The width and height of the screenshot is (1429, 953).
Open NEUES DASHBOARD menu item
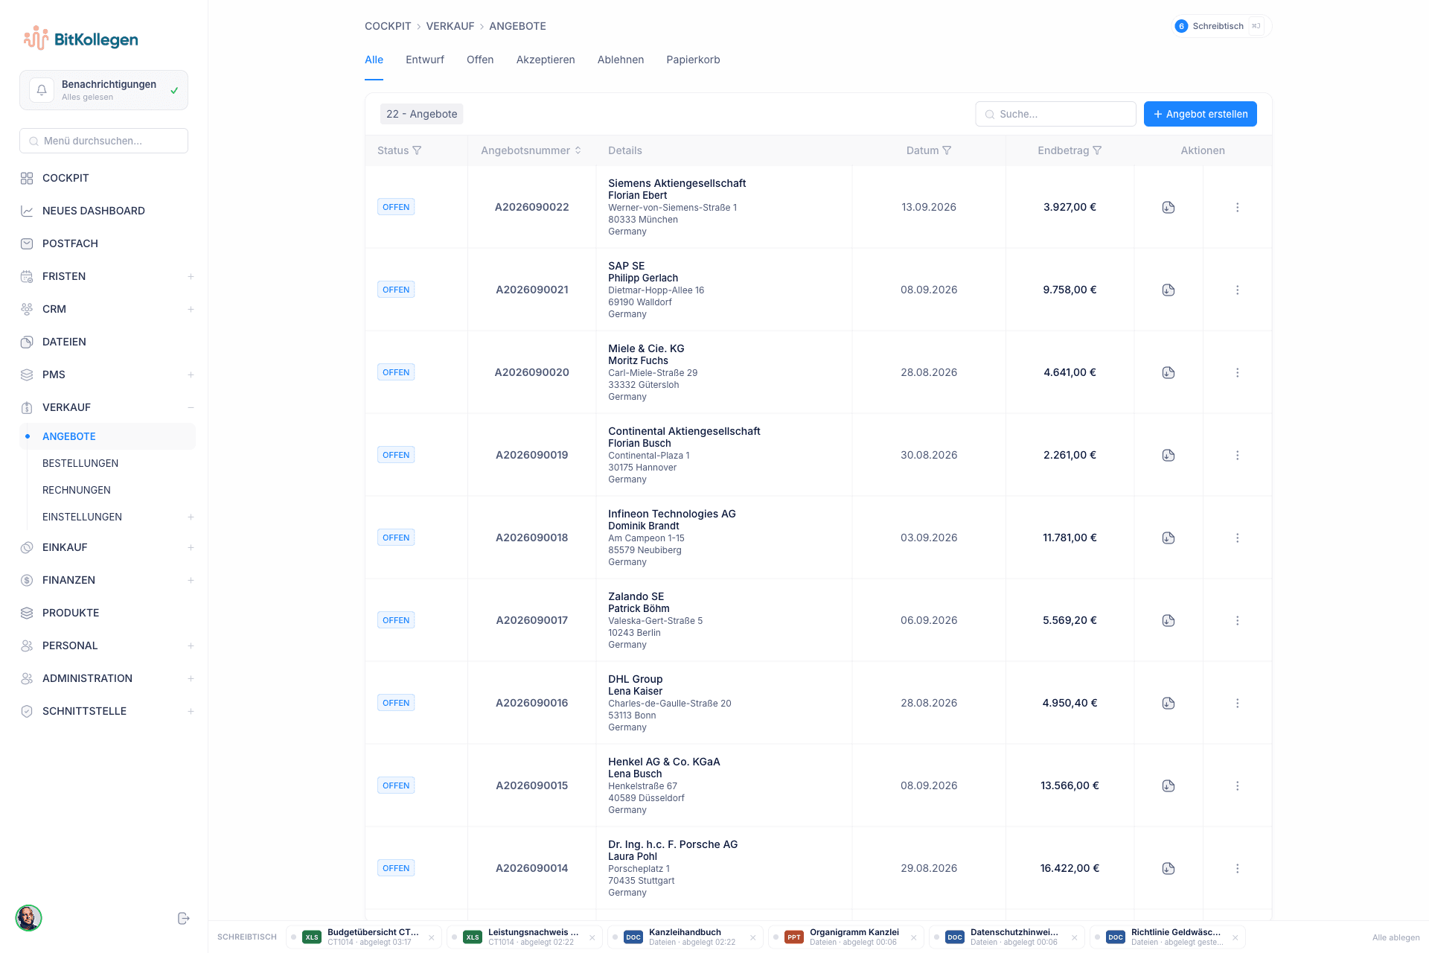(x=94, y=211)
